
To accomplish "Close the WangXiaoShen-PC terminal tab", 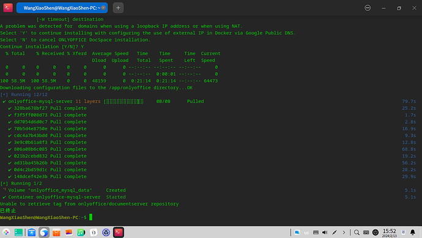I will point(103,8).
